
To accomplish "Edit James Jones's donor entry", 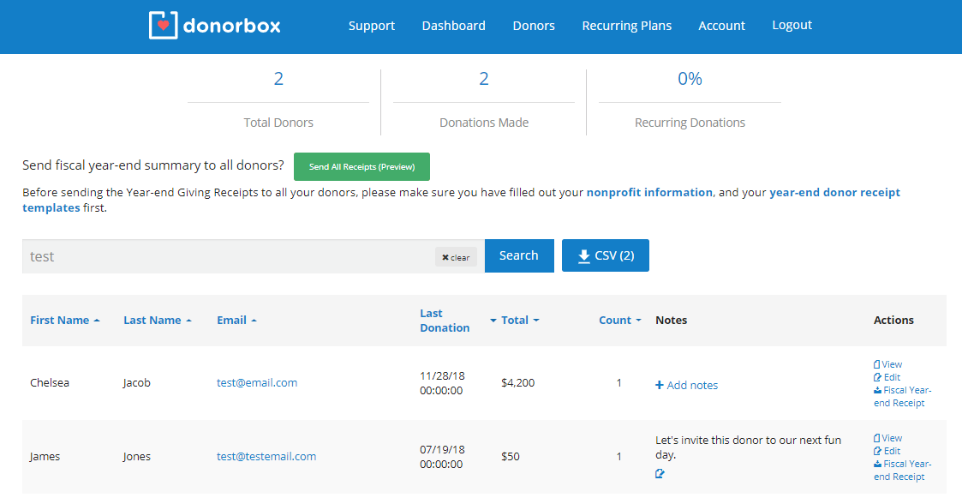I will [887, 451].
